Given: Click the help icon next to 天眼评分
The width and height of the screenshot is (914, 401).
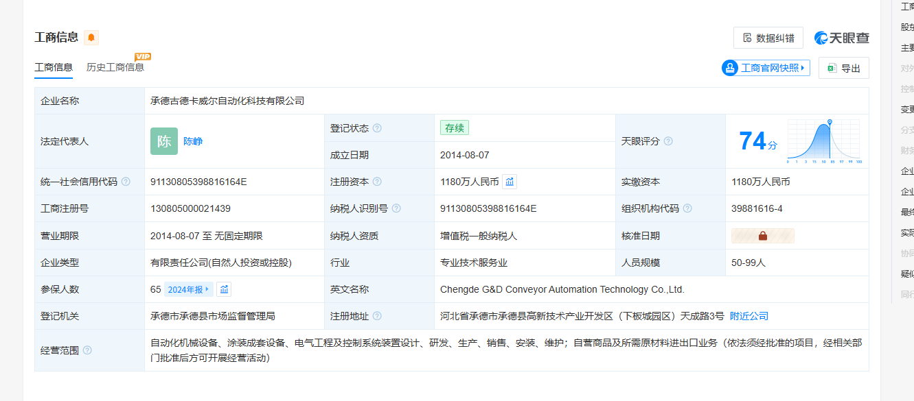Looking at the screenshot, I should click(x=668, y=141).
